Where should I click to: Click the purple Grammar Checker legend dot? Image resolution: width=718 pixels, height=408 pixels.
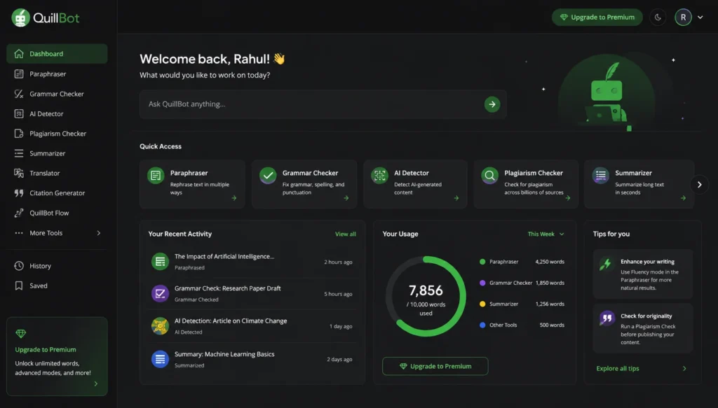click(482, 283)
